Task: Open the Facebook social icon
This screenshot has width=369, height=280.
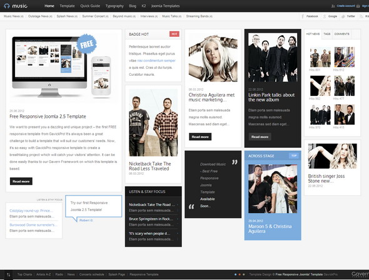Action: click(303, 16)
